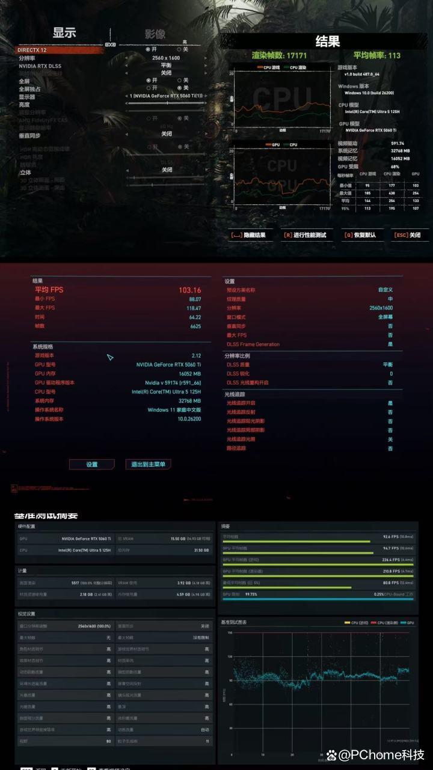Image resolution: width=433 pixels, height=770 pixels.
Task: Click the GPU / CPU frame-rate chart
Action: click(x=283, y=177)
